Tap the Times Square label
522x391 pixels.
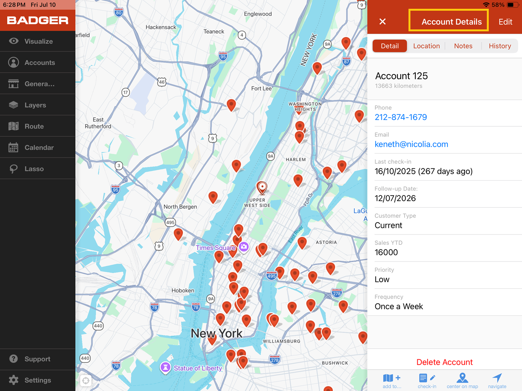(x=216, y=248)
